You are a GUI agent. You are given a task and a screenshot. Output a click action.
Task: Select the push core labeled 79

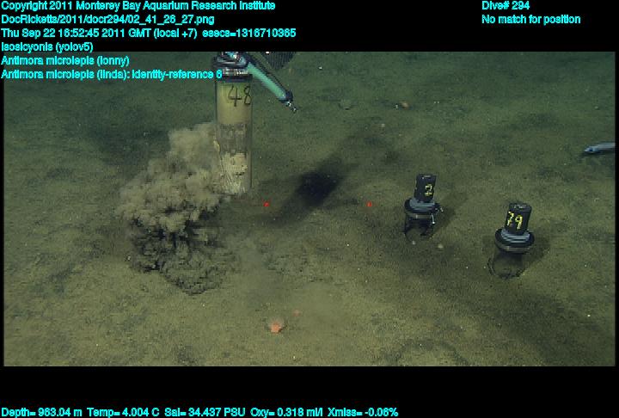tap(512, 241)
